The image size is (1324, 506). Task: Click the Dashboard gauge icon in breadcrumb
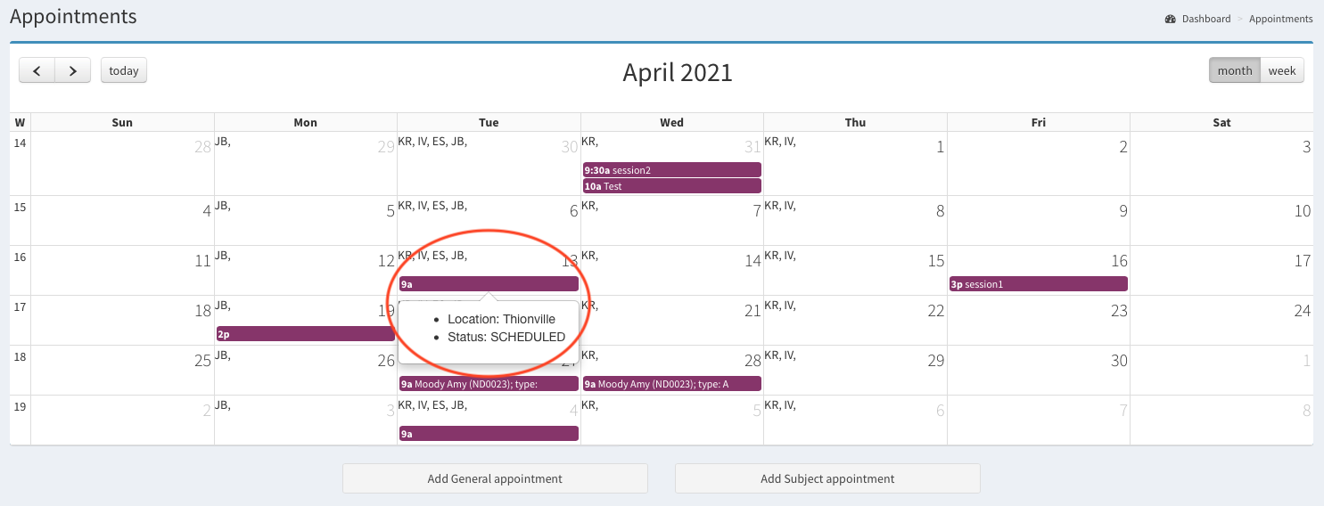pyautogui.click(x=1170, y=19)
